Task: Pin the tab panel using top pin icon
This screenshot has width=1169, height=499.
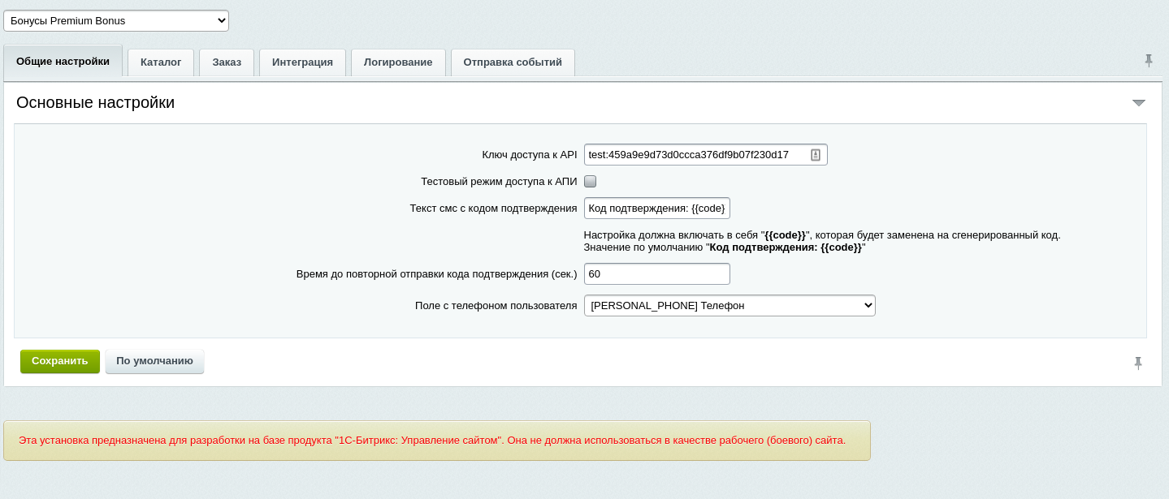Action: coord(1148,60)
